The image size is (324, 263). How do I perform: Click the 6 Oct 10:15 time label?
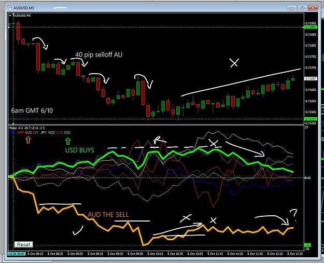(156, 254)
